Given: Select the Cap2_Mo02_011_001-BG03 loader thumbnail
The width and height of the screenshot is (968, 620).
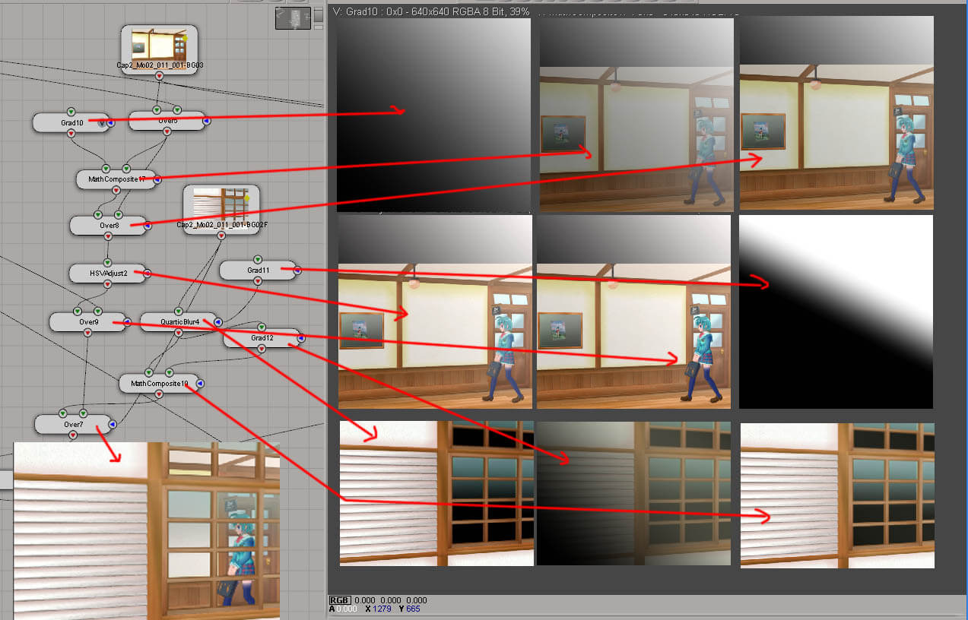Looking at the screenshot, I should click(x=159, y=46).
